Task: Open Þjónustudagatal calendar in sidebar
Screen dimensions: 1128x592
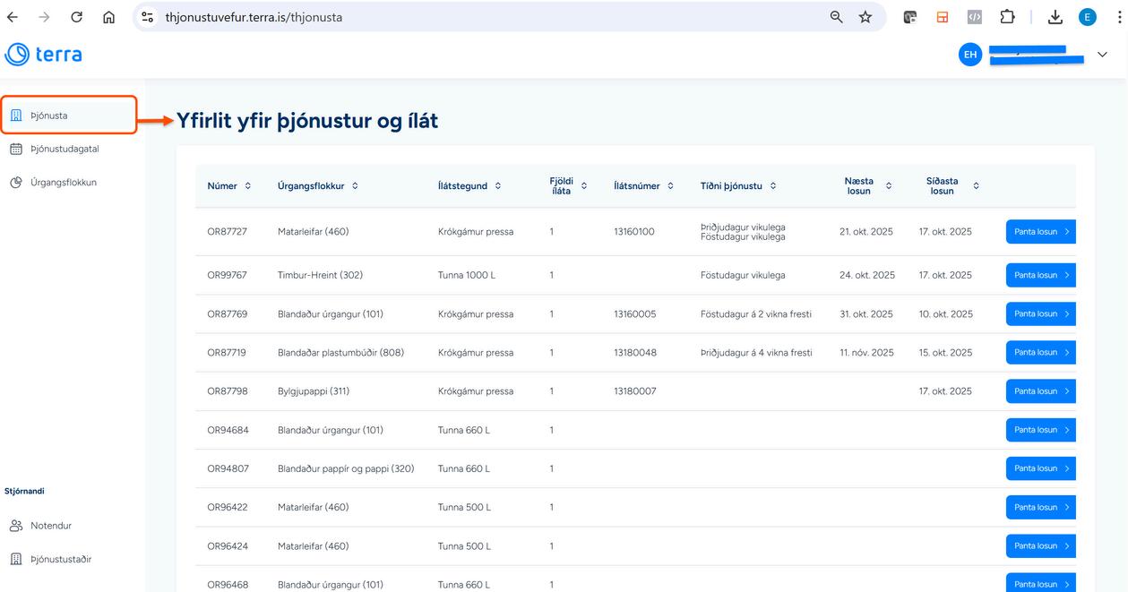Action: [64, 149]
